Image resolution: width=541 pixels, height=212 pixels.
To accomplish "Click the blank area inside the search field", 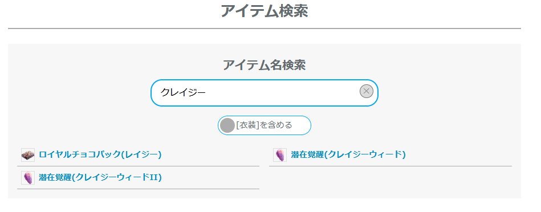I will 283,93.
